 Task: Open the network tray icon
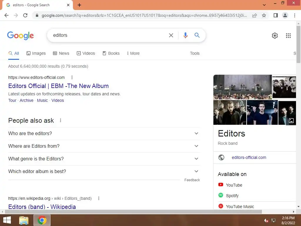pyautogui.click(x=273, y=220)
